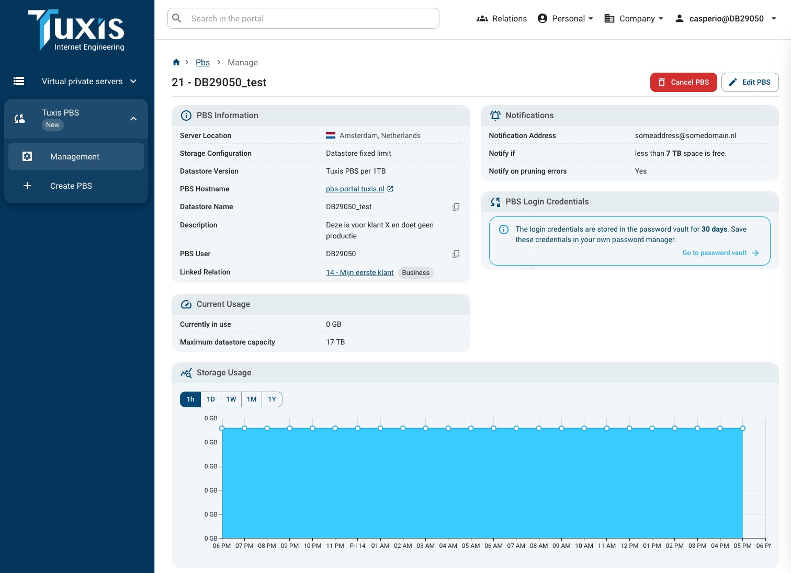This screenshot has height=573, width=791.
Task: Click the email someaddress@somedomain.nl
Action: pyautogui.click(x=685, y=135)
